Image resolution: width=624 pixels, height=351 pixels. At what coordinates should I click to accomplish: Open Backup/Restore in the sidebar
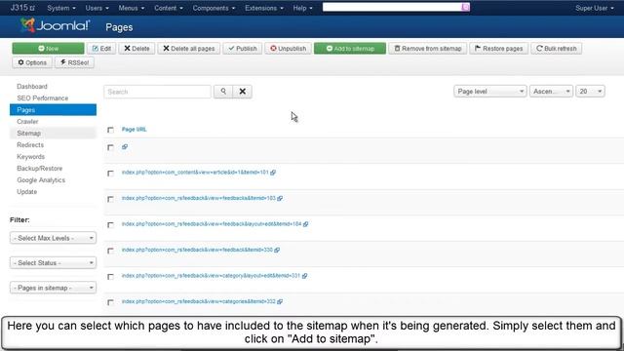point(39,169)
